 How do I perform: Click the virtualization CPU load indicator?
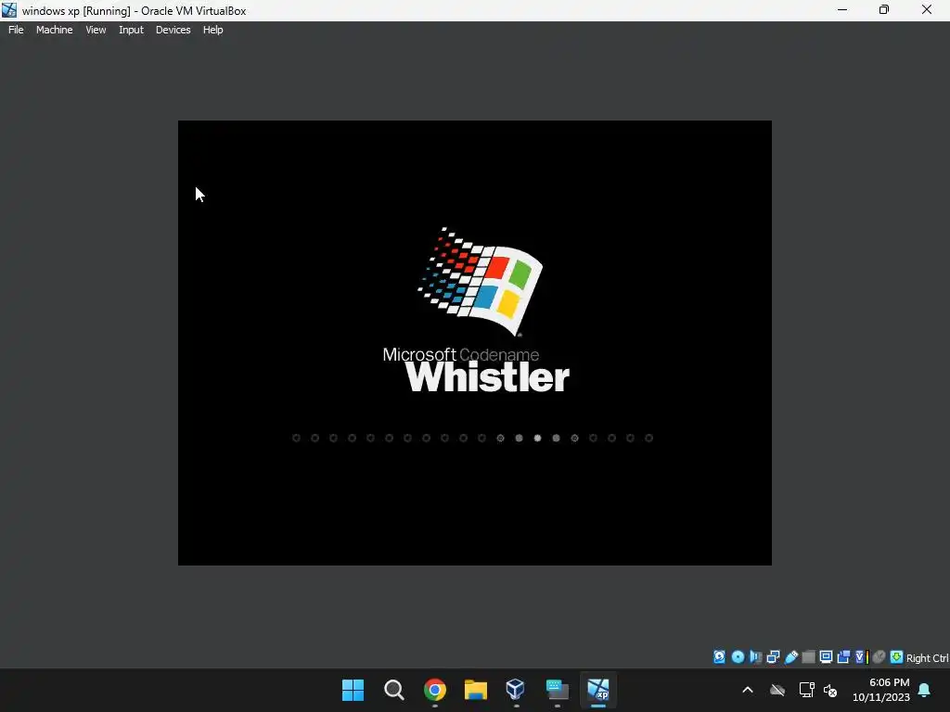862,657
